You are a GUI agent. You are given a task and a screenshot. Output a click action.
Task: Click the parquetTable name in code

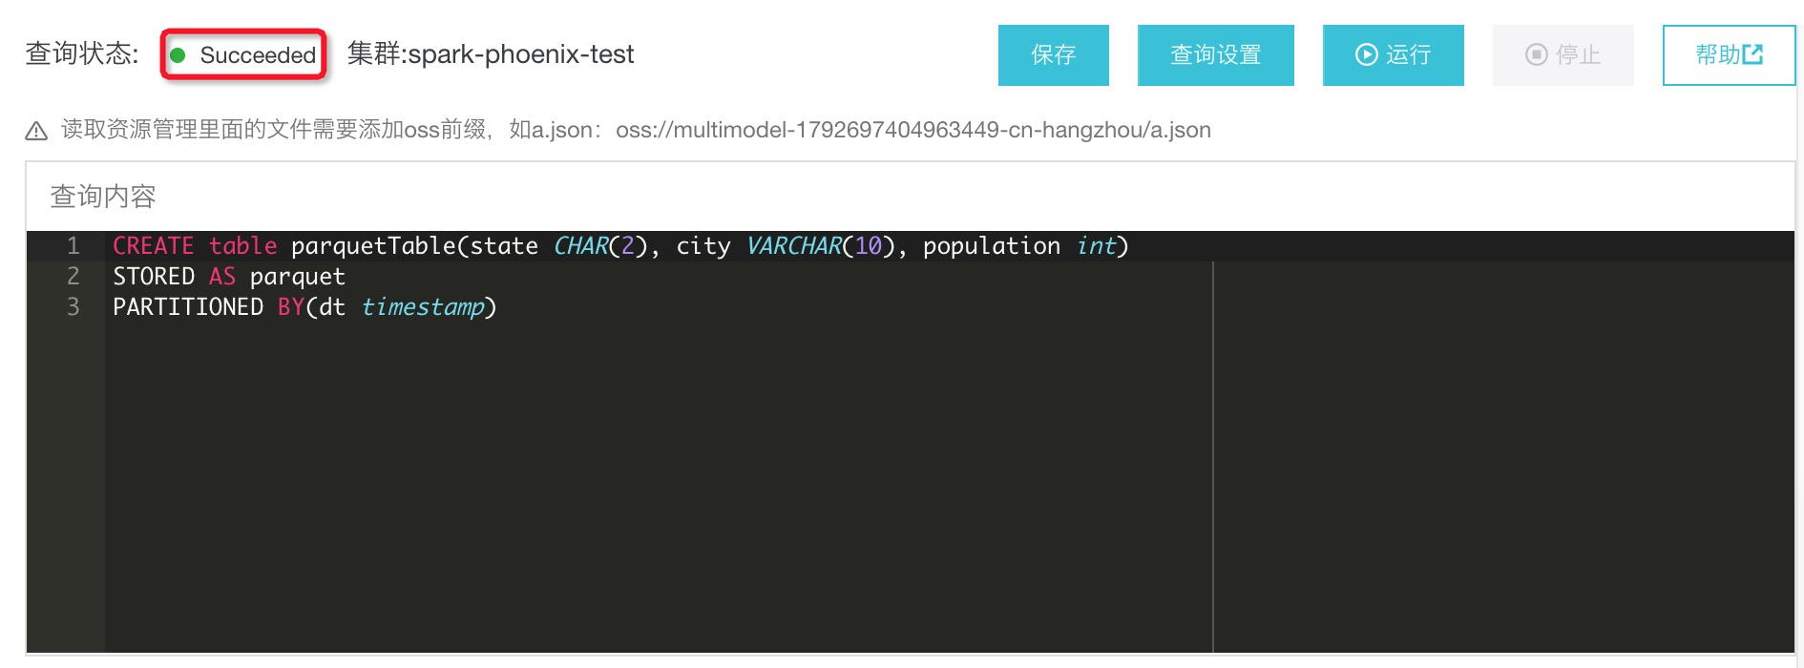click(373, 246)
